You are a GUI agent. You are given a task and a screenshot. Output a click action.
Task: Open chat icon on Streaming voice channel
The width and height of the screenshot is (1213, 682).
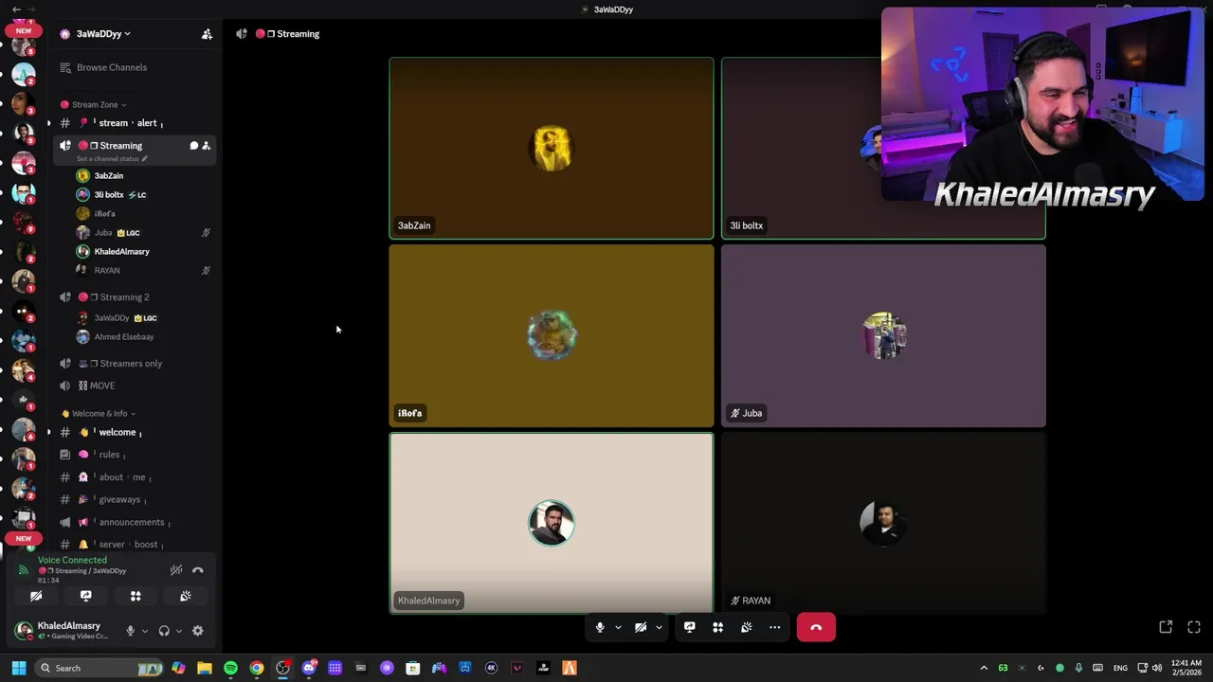pyautogui.click(x=193, y=146)
